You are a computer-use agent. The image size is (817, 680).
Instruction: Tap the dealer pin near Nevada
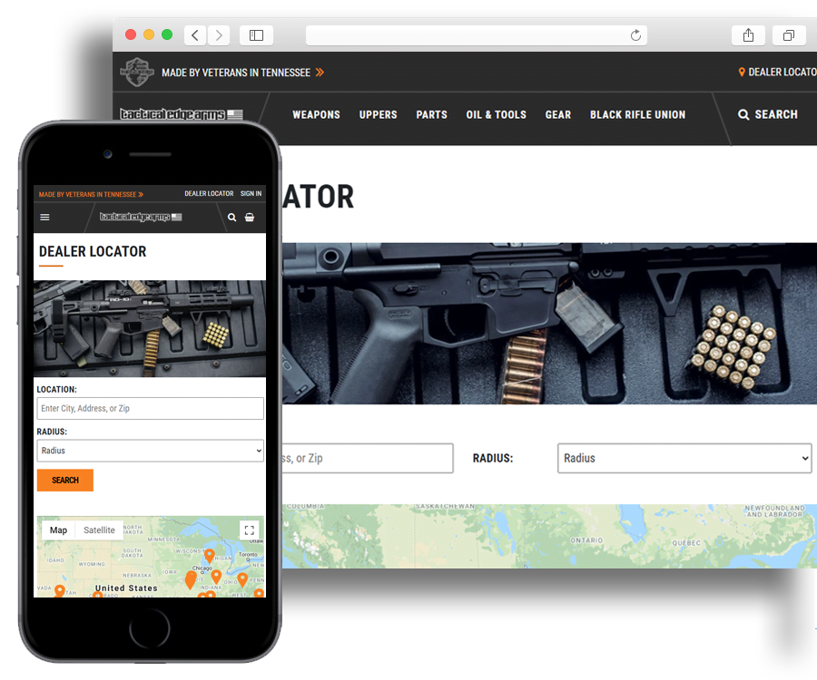click(60, 591)
